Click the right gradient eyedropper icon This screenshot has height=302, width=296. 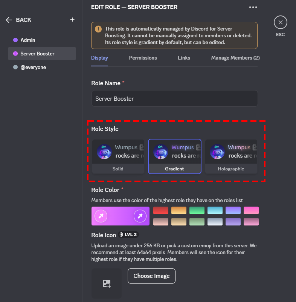140,216
